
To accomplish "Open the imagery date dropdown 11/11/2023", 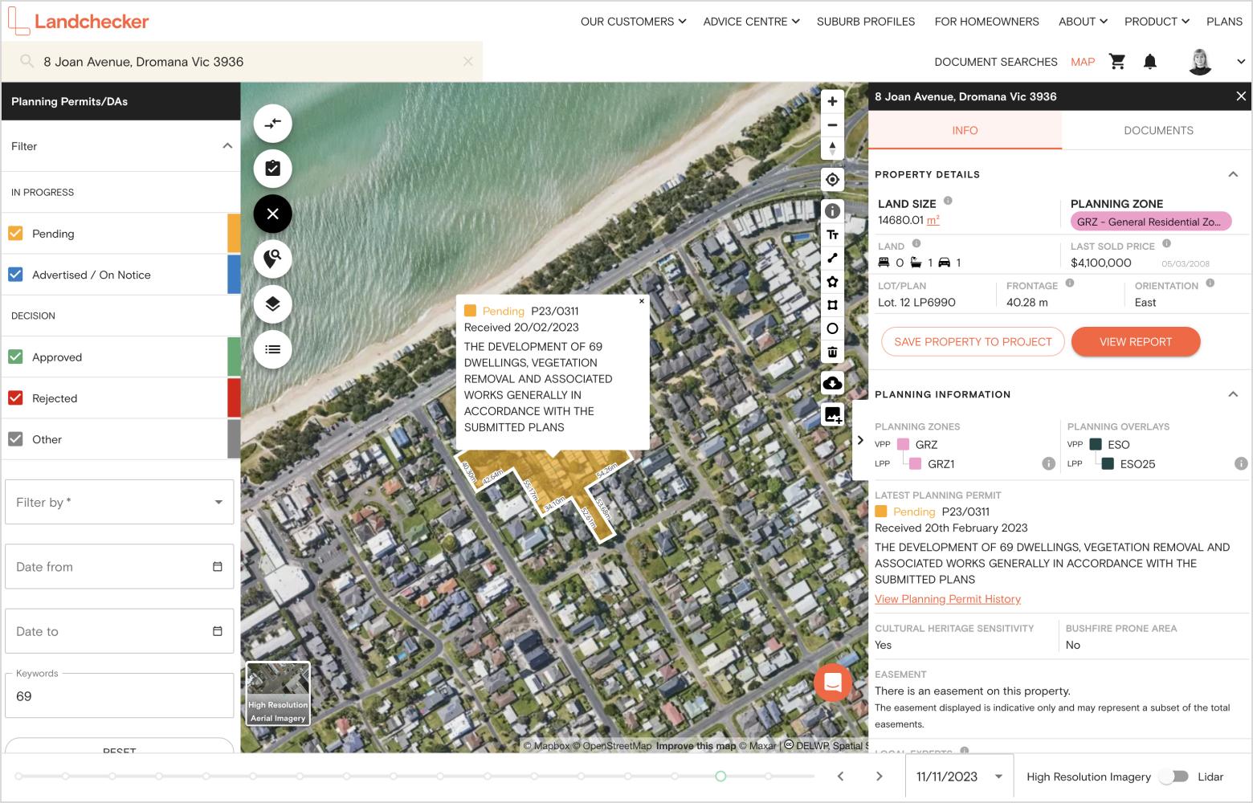I will 960,777.
